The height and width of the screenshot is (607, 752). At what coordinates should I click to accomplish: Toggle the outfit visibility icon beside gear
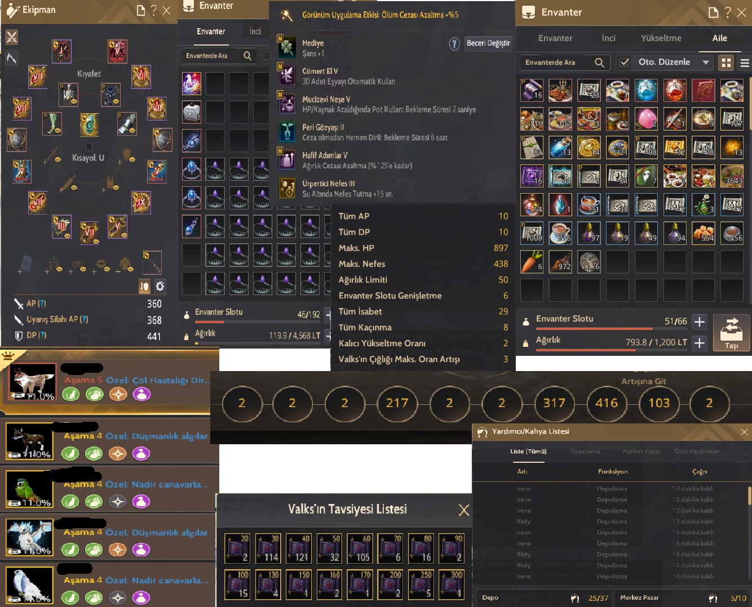144,287
